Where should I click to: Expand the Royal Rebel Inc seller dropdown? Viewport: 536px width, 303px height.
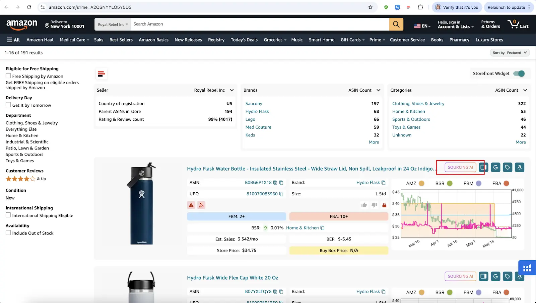point(231,90)
